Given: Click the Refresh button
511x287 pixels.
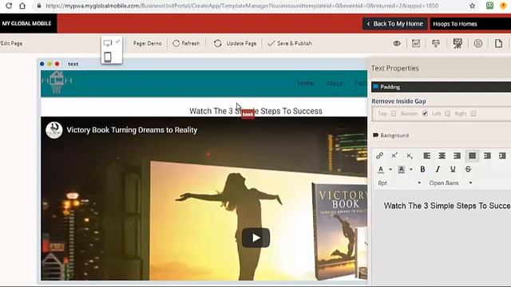Looking at the screenshot, I should click(x=186, y=43).
